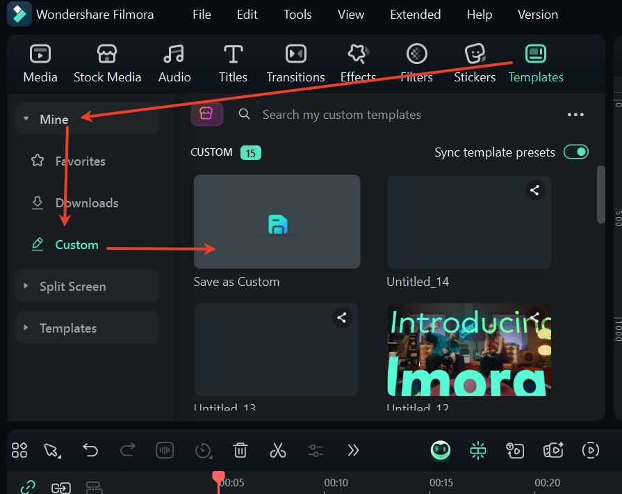Click the Save as Custom tile
The width and height of the screenshot is (622, 494).
[277, 222]
